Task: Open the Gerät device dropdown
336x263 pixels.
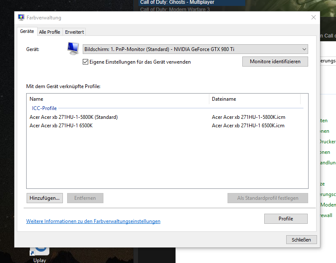Action: pyautogui.click(x=195, y=49)
